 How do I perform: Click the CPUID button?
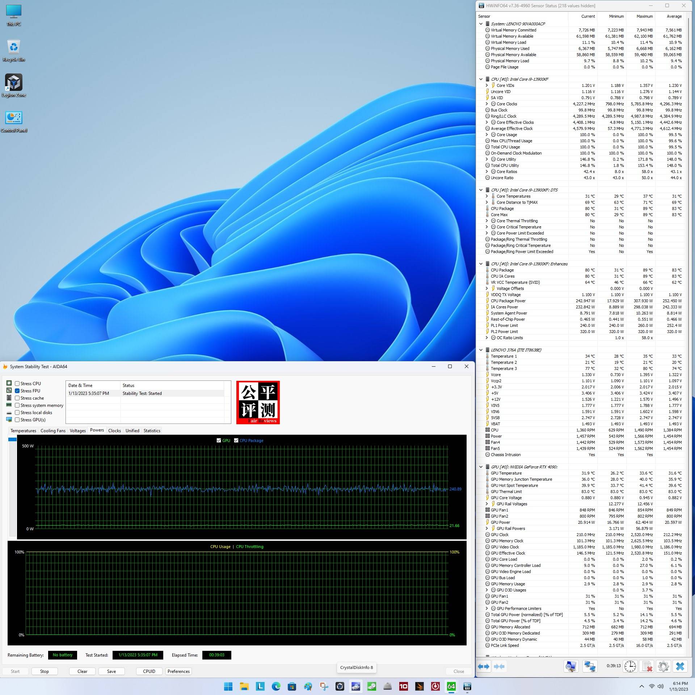pos(149,671)
